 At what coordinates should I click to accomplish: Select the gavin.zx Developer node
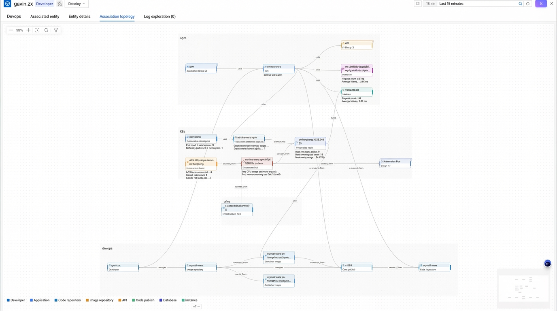(x=123, y=267)
